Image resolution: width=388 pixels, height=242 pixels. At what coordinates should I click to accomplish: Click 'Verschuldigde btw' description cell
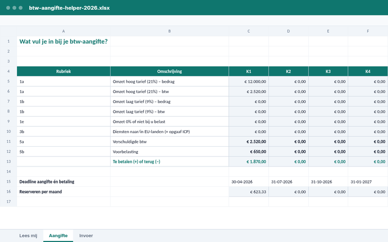point(169,141)
